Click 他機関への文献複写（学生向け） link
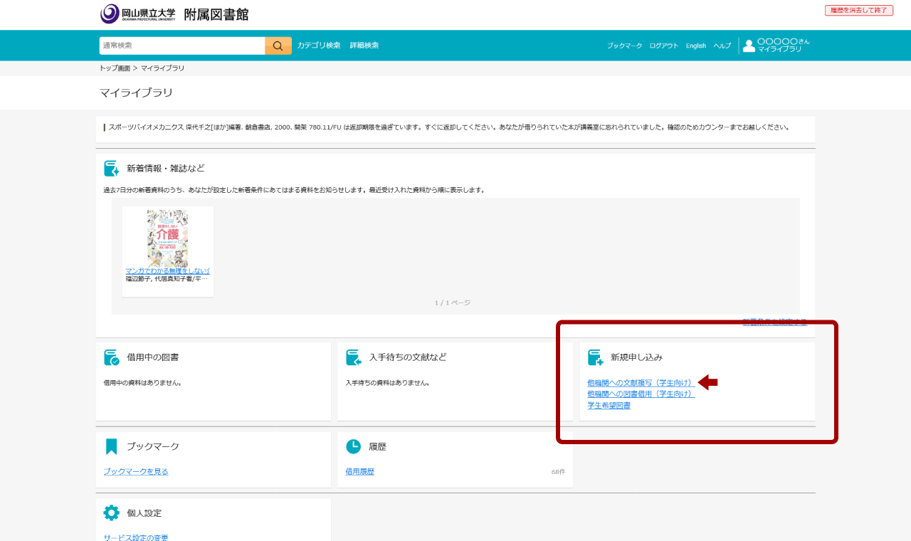 pyautogui.click(x=641, y=383)
